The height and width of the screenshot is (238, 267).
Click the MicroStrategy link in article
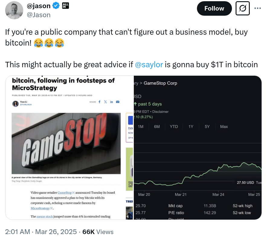(x=40, y=208)
